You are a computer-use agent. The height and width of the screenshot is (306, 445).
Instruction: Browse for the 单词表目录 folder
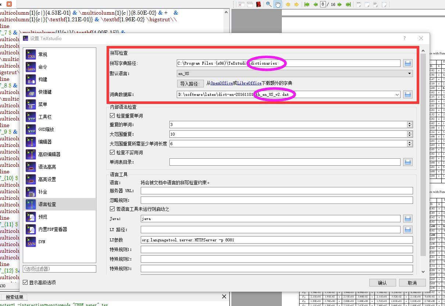(408, 162)
